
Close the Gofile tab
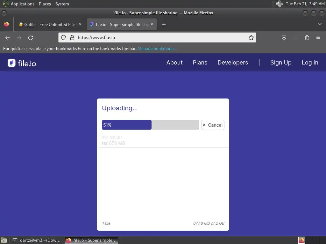coord(80,24)
